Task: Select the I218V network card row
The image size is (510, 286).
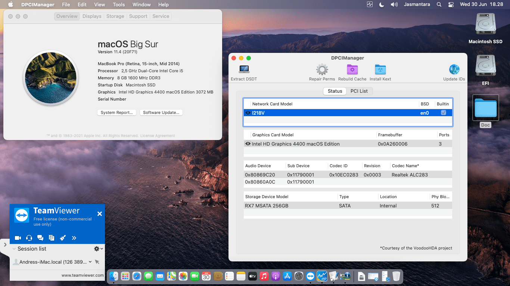Action: click(348, 112)
